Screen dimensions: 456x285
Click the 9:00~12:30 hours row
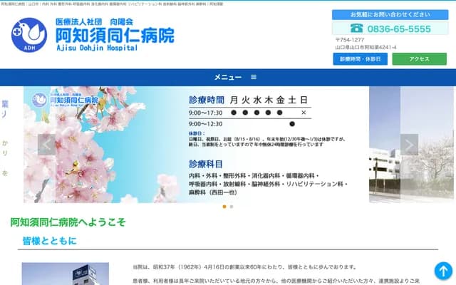click(250, 124)
